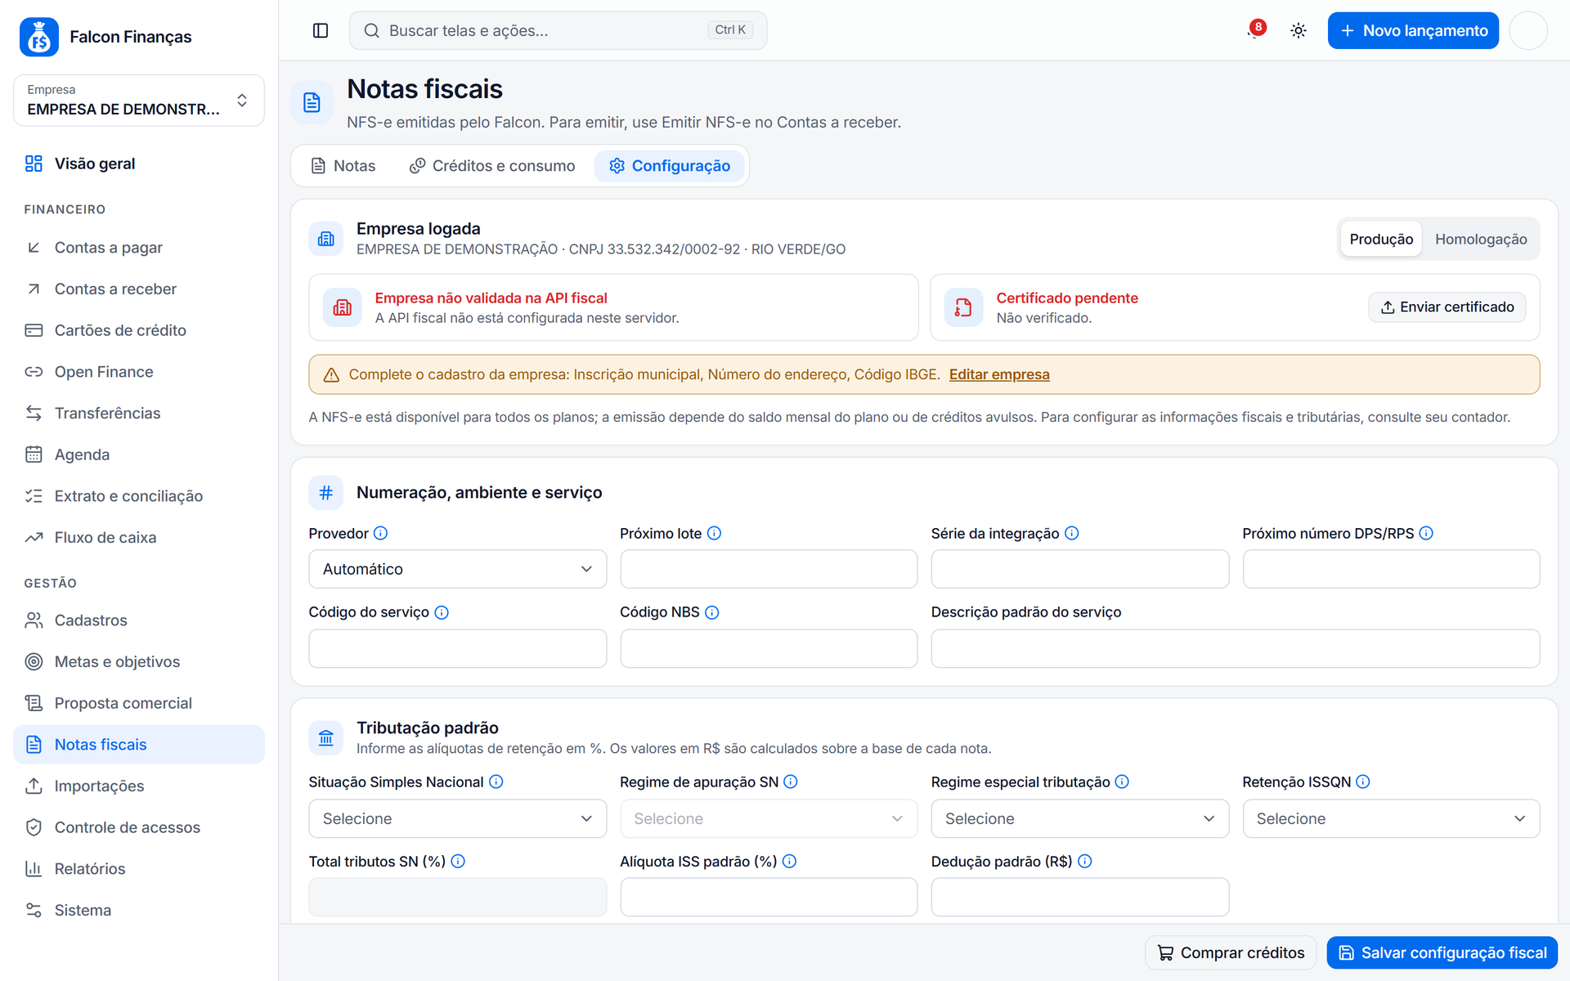Open Regime especial tributação dropdown
Viewport: 1570px width, 981px height.
click(1079, 818)
